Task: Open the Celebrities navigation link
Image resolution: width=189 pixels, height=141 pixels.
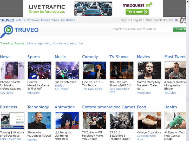Action: point(68,20)
